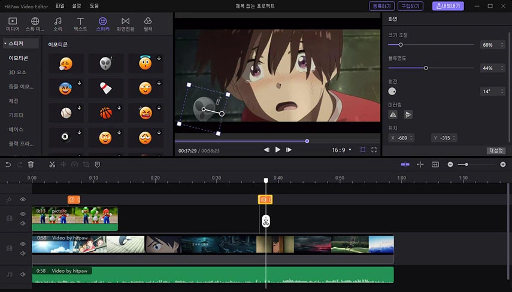Select the 기르다 sticker category
The height and width of the screenshot is (292, 512).
coord(16,115)
